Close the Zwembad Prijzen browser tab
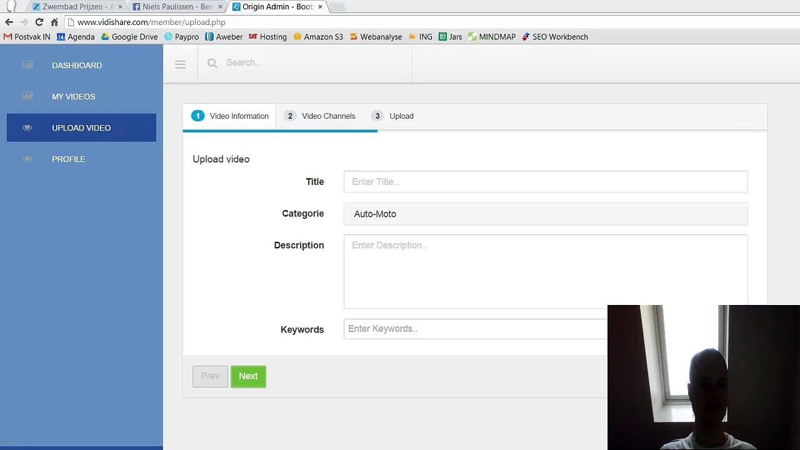 point(119,7)
